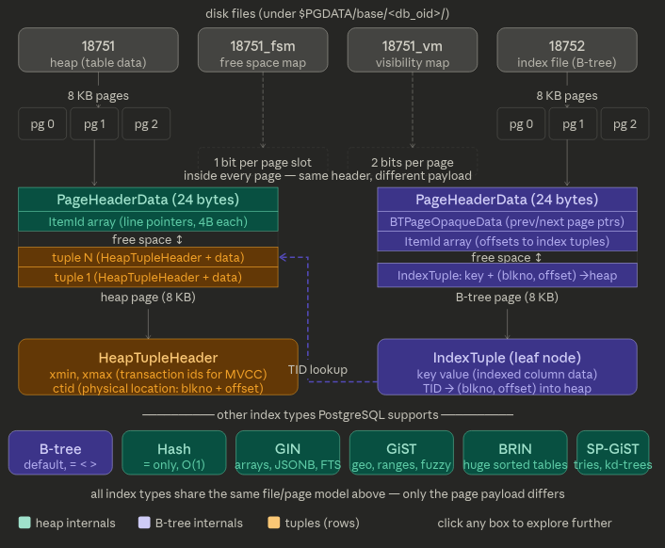The image size is (665, 548).
Task: Click the 'heap page (8 KB)' caption
Action: 148,298
